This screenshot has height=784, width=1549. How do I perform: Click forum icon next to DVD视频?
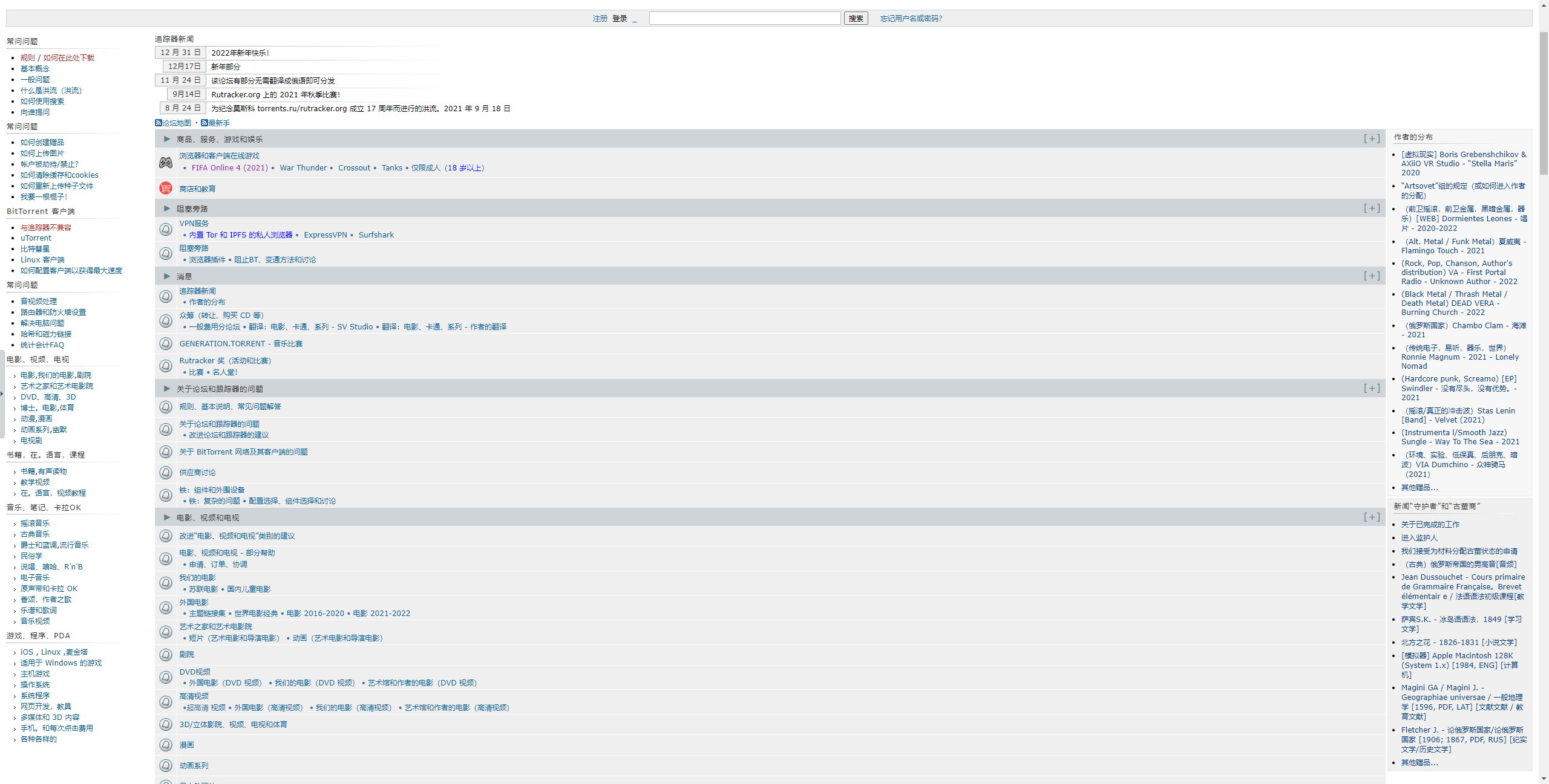click(x=166, y=677)
